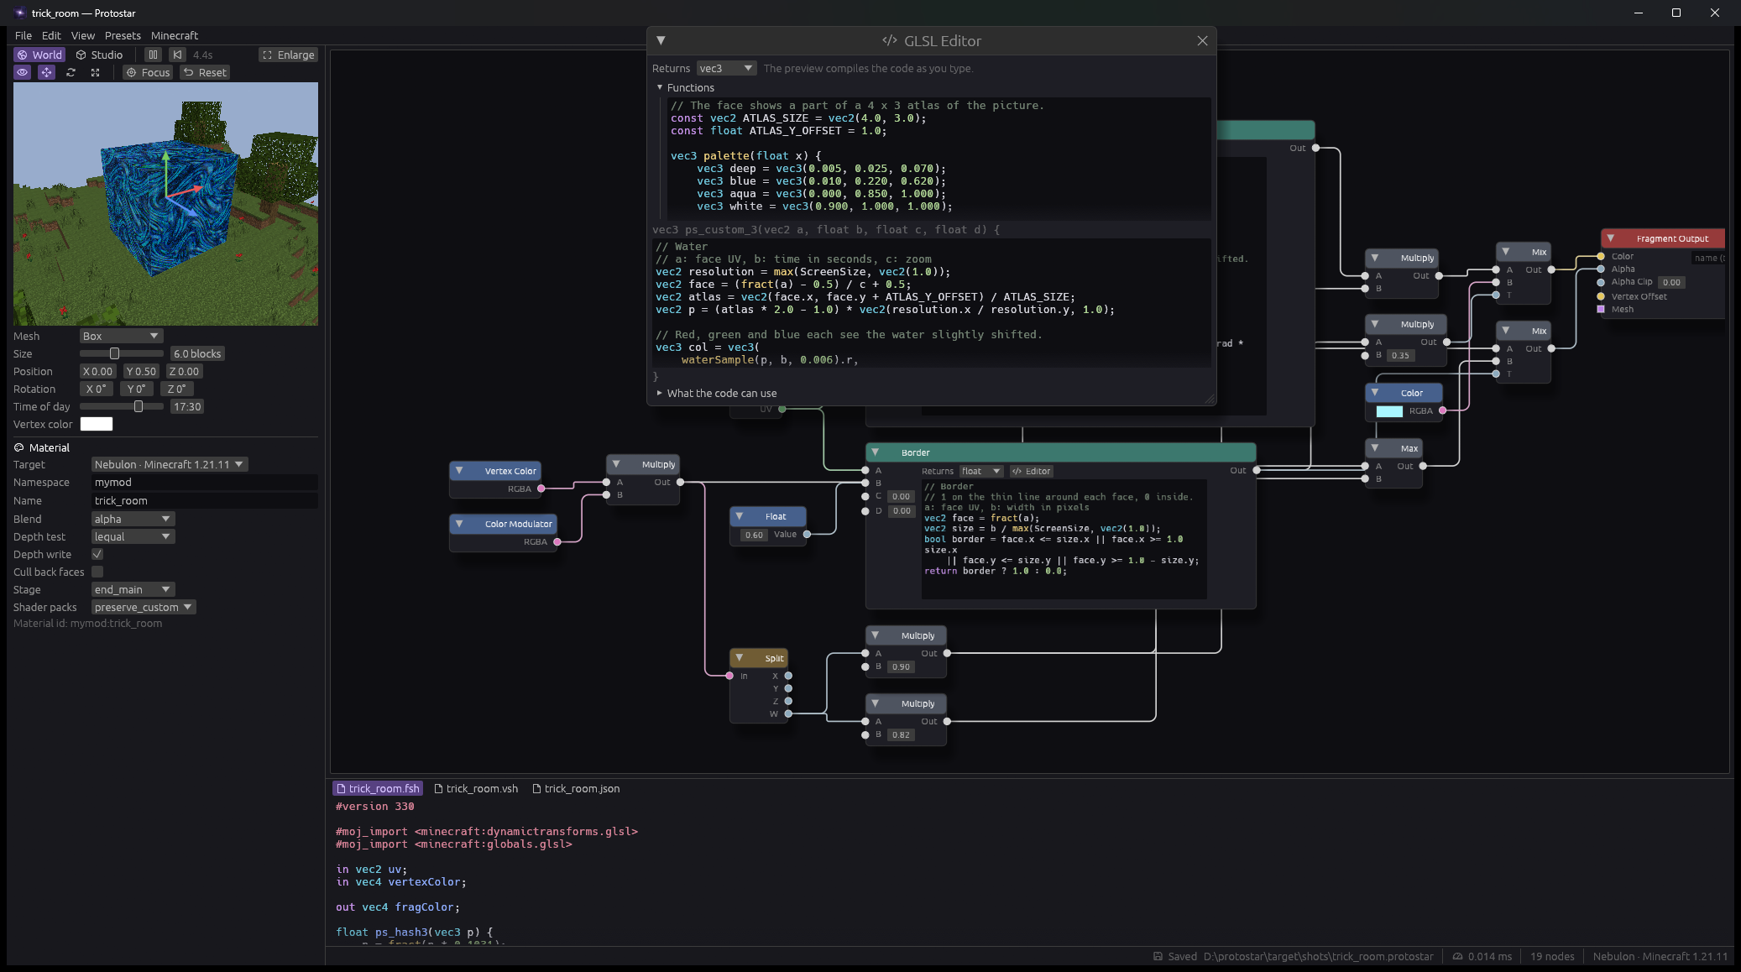Image resolution: width=1741 pixels, height=972 pixels.
Task: Collapse the Color node
Action: (x=1375, y=393)
